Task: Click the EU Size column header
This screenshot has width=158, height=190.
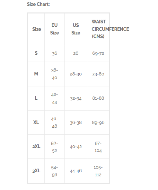Action: (55, 29)
